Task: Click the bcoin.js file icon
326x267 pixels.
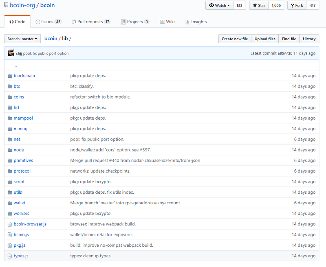Action: (10, 234)
